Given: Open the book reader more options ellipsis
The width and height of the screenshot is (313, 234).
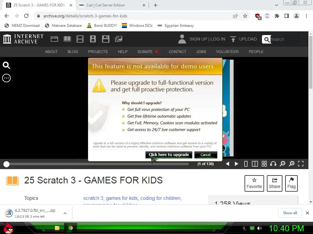Looking at the screenshot, I should (6, 78).
